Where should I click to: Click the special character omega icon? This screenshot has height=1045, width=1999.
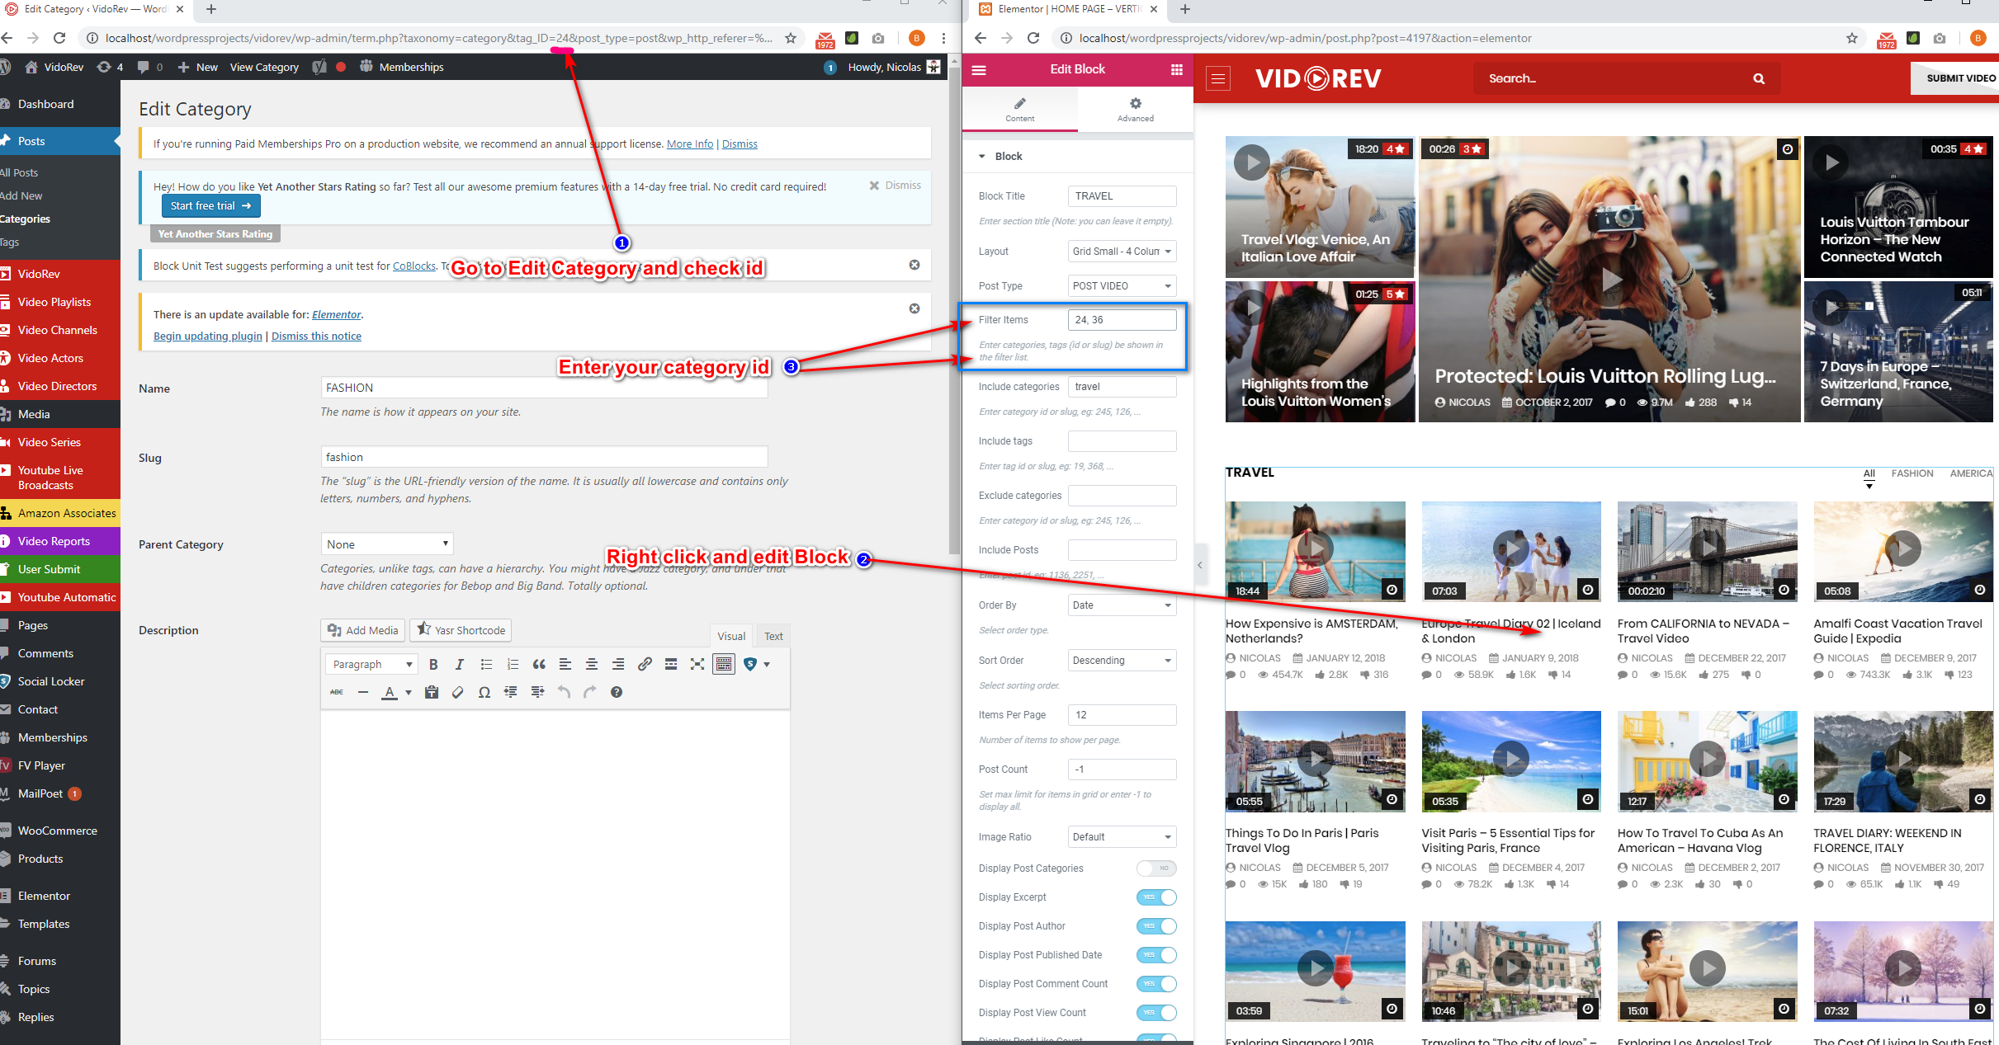point(484,692)
